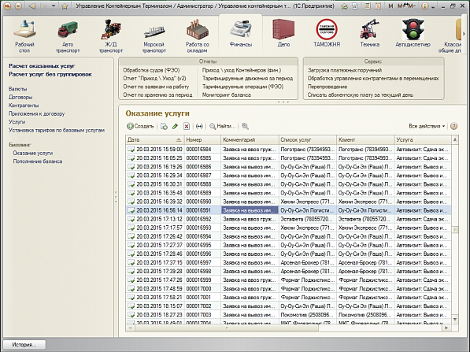Open the ТАМОЖНЯ customs section
470x352 pixels.
pos(327,34)
